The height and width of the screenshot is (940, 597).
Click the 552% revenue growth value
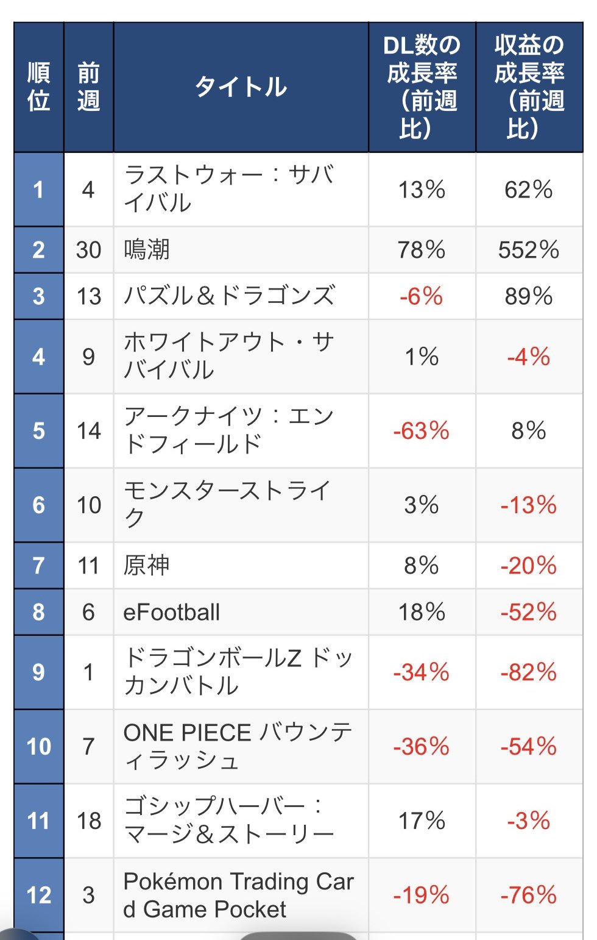coord(529,250)
